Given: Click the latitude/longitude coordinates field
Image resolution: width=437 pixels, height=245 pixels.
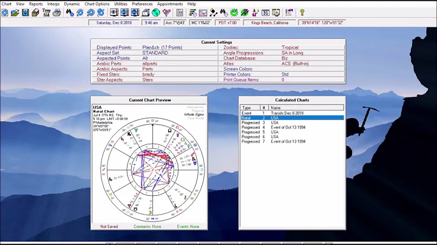Looking at the screenshot, I should (x=322, y=23).
